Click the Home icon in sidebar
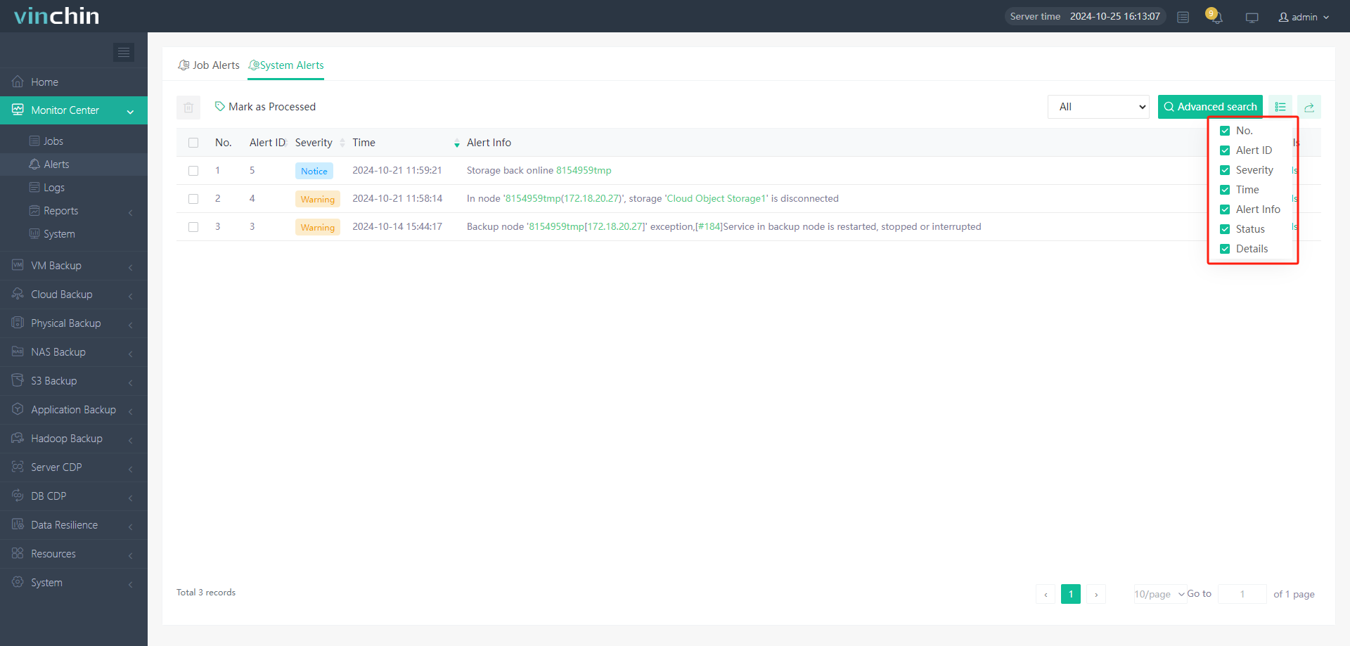Screen dimensions: 1350x646 (x=18, y=82)
